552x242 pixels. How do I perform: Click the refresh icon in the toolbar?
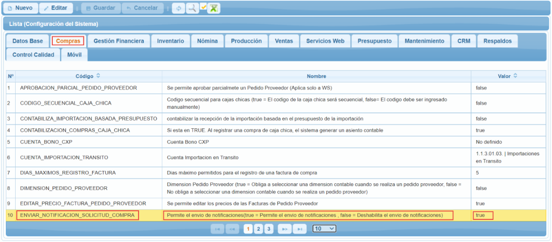tap(178, 8)
